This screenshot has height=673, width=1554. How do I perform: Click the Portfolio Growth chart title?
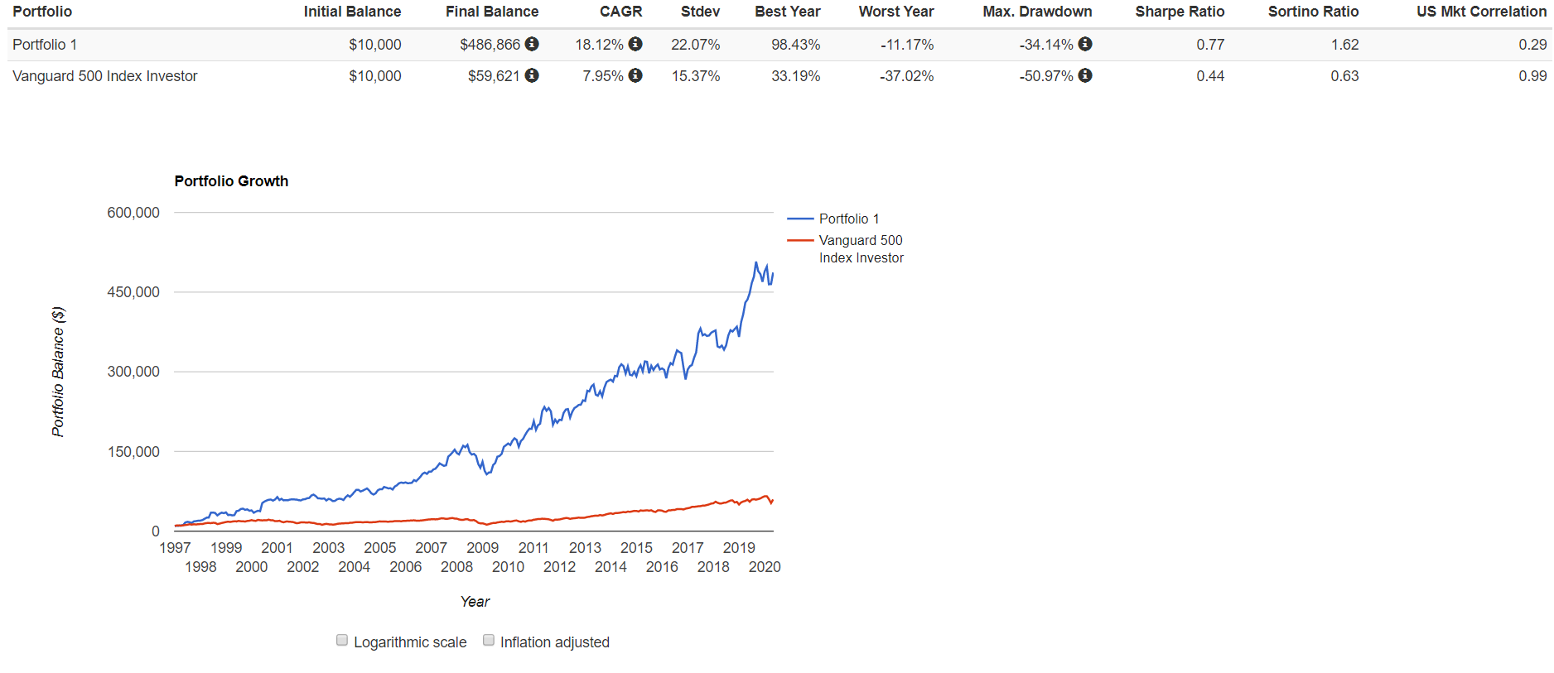pyautogui.click(x=231, y=181)
